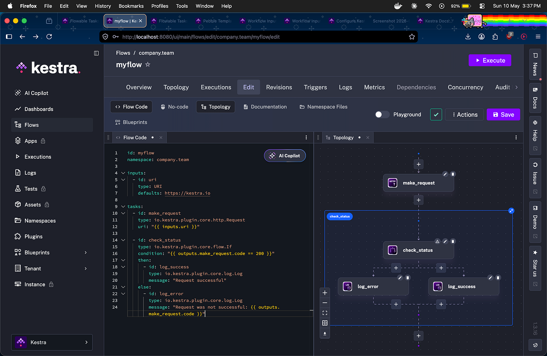Open the Docs panel in the right rail
This screenshot has height=356, width=547.
click(x=535, y=98)
